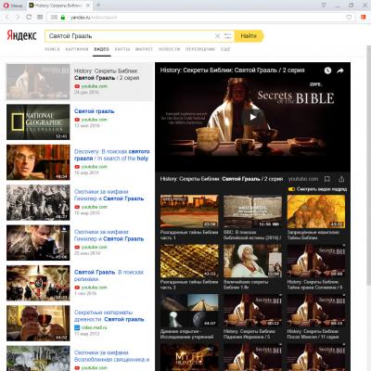This screenshot has height=371, width=371.
Task: Click the bookmark icon below the player
Action: (x=327, y=179)
